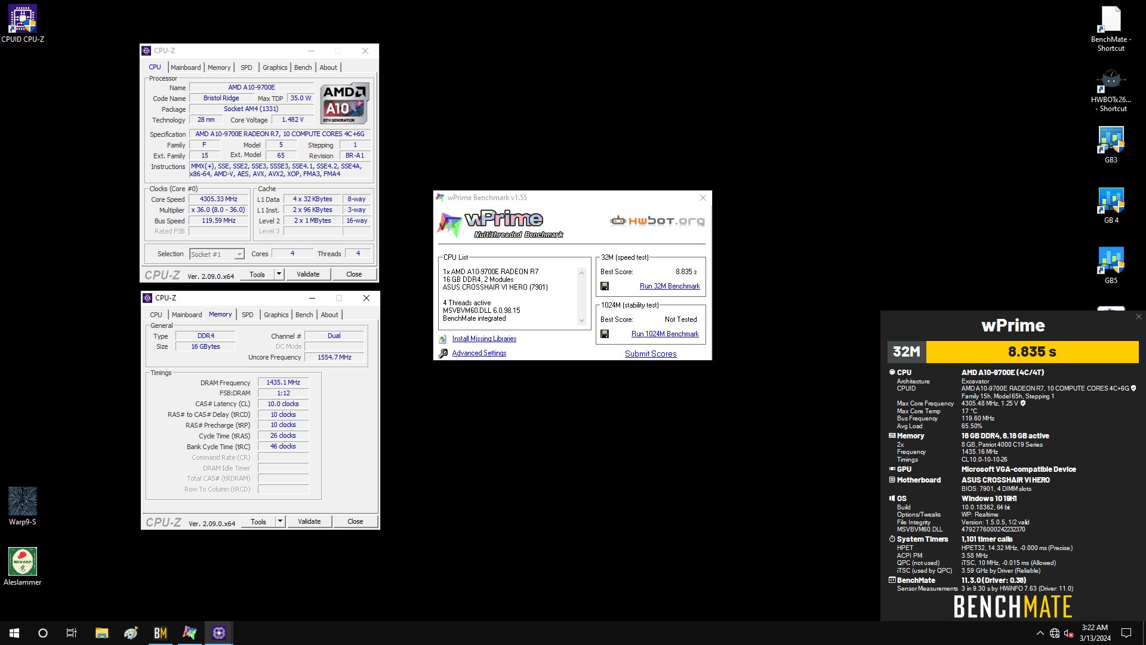Open Bench tab in top CPU-Z
This screenshot has width=1146, height=645.
(x=303, y=67)
